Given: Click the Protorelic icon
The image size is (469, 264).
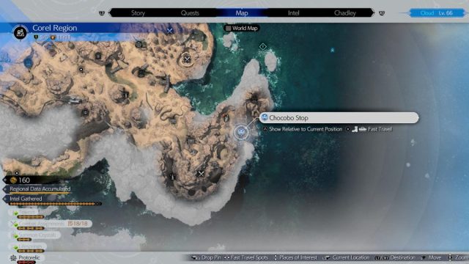Looking at the screenshot, I should coord(13,257).
